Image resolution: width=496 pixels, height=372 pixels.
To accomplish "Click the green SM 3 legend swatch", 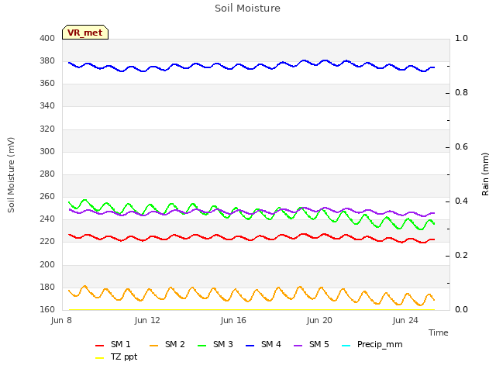I will click(x=201, y=346).
